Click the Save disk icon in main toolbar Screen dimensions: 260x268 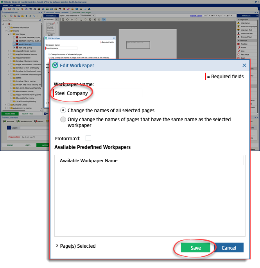(x=5, y=9)
